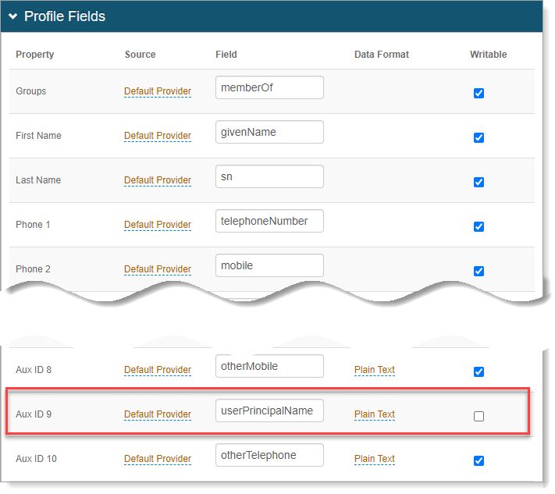The height and width of the screenshot is (494, 555).
Task: Click Default Provider link for Last Name
Action: [158, 180]
